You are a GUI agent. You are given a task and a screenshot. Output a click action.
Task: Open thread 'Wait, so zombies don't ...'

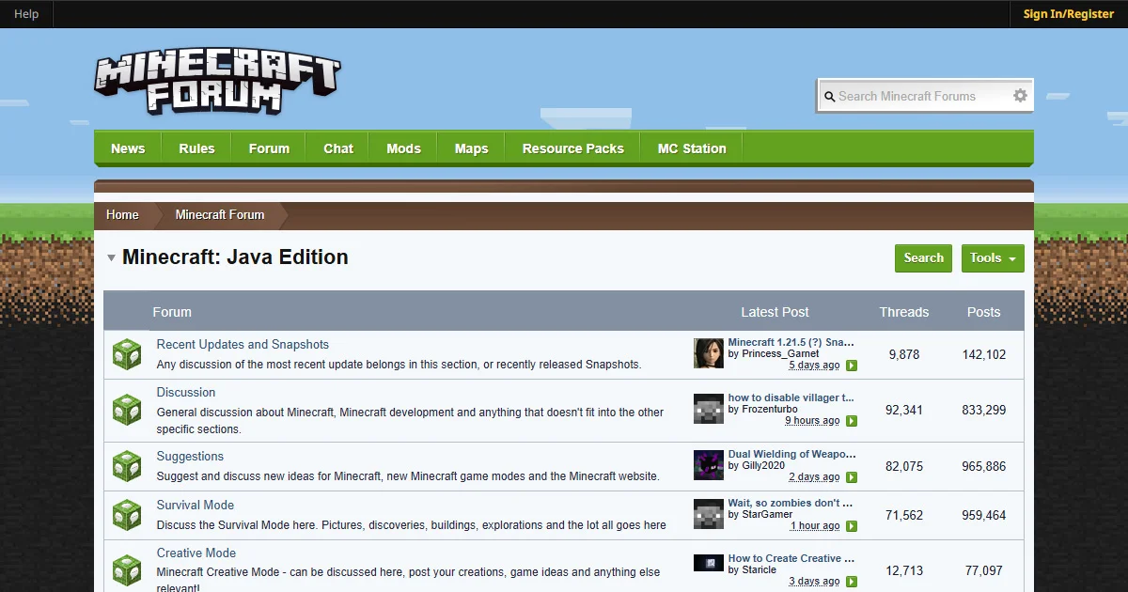[x=791, y=503]
